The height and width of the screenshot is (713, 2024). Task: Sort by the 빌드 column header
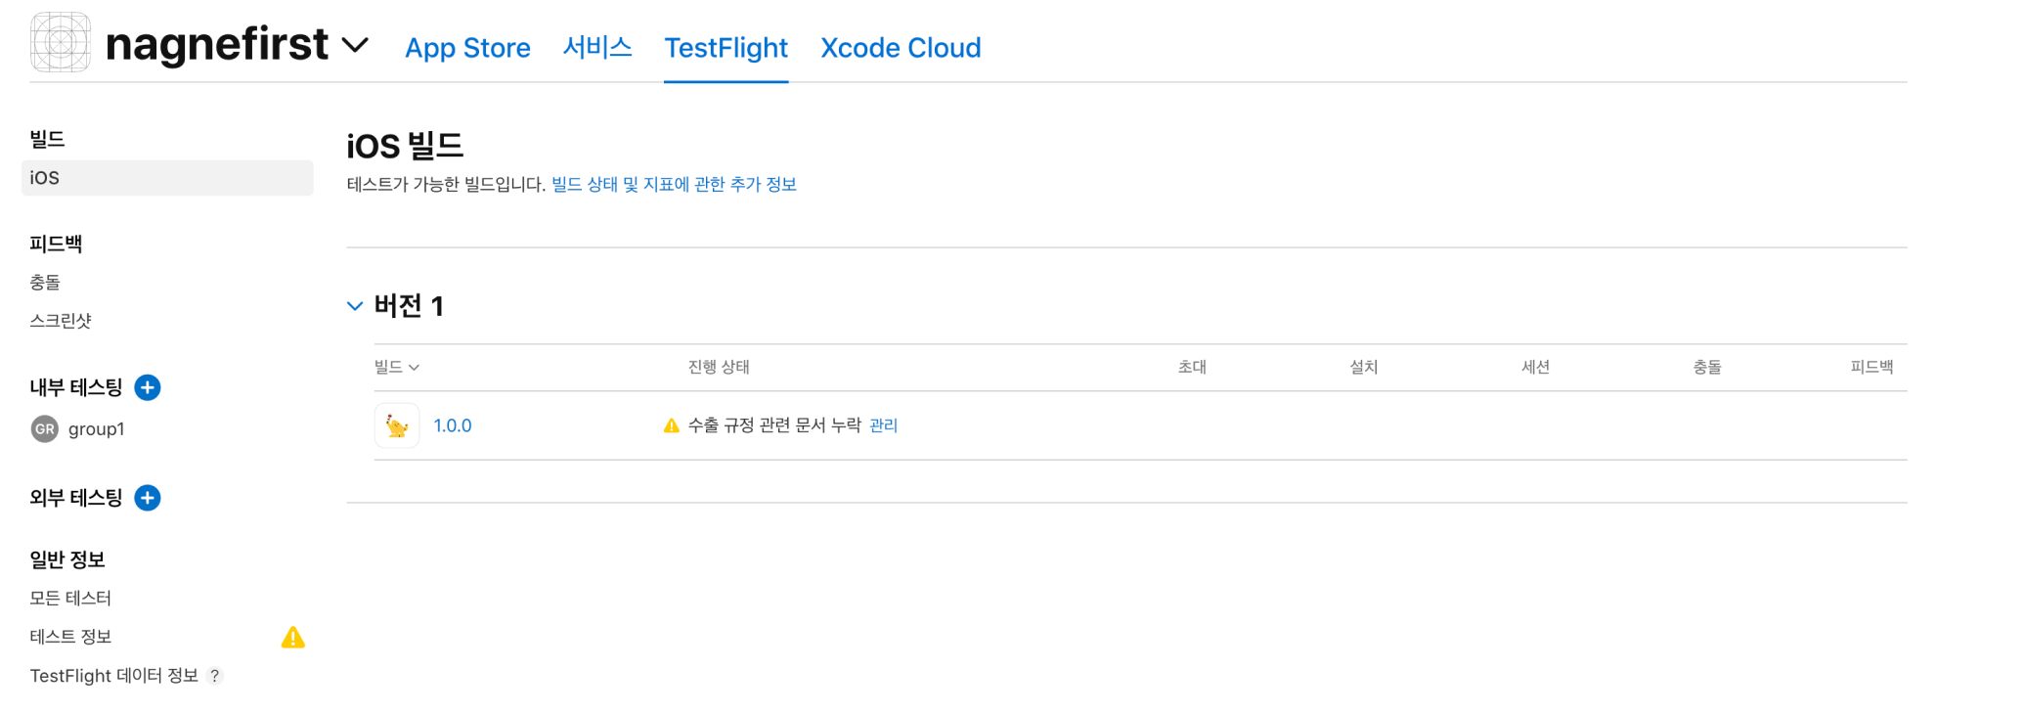click(x=396, y=367)
